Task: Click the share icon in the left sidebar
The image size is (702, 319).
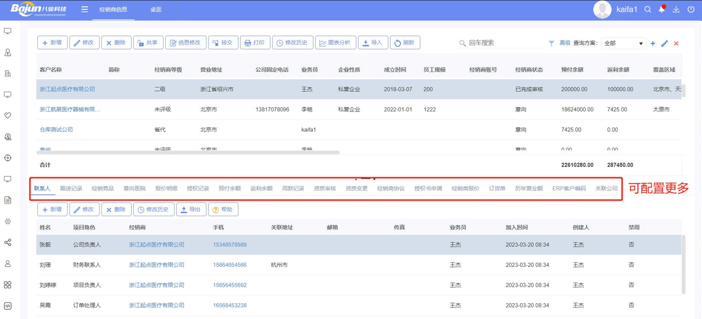Action: (8, 242)
